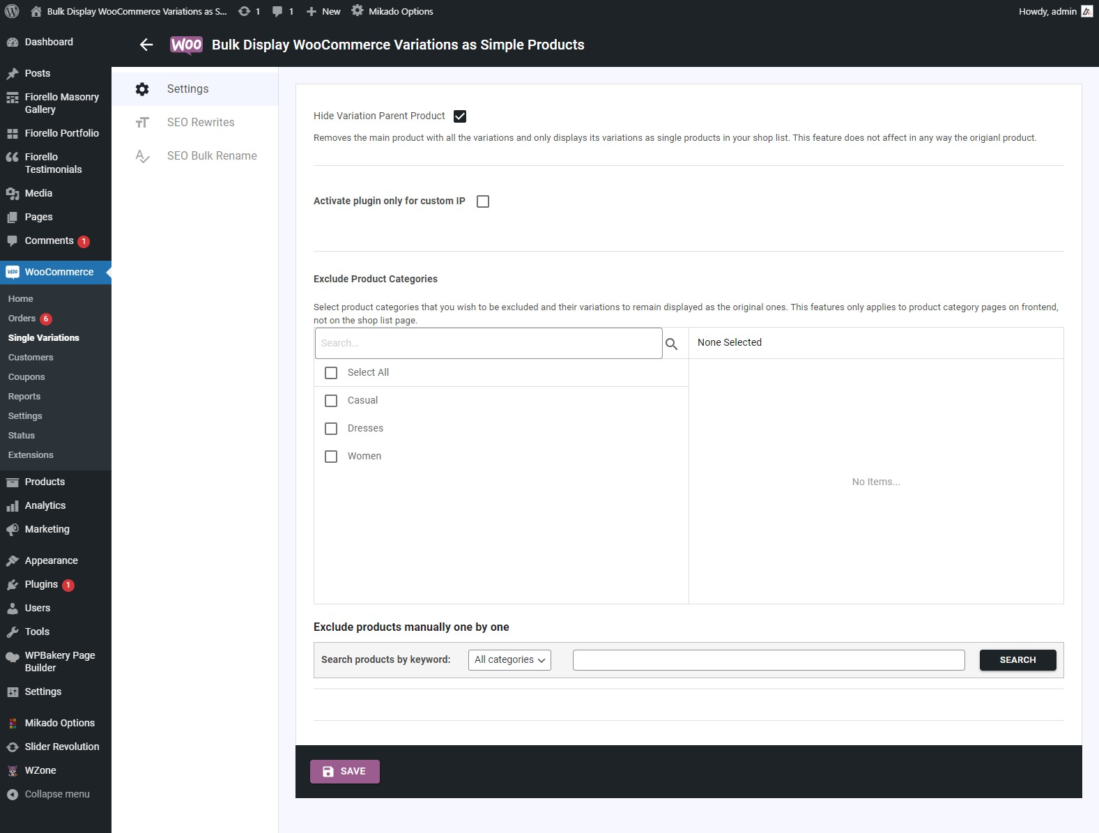
Task: Open Mikado Options gear in admin bar
Action: pos(358,10)
